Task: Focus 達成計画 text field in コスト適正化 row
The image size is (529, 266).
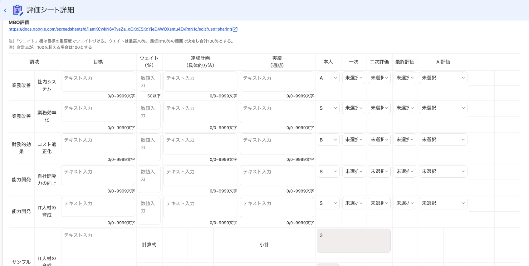Action: point(200,144)
